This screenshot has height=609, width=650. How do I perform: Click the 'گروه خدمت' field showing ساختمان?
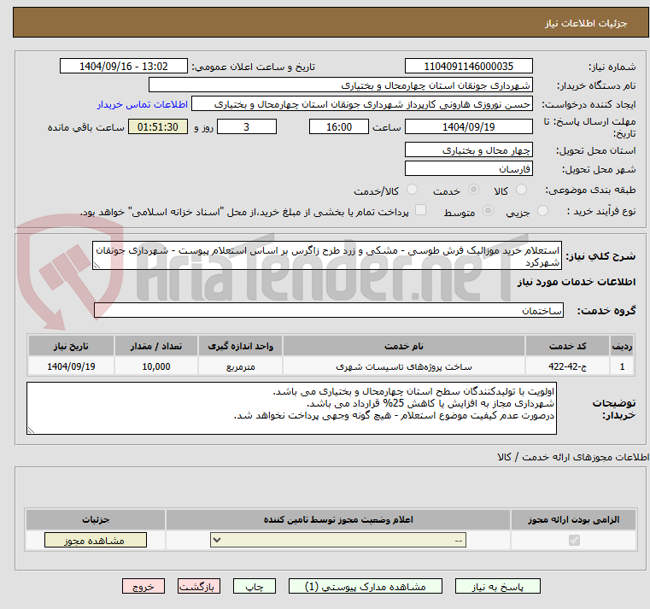(x=328, y=311)
